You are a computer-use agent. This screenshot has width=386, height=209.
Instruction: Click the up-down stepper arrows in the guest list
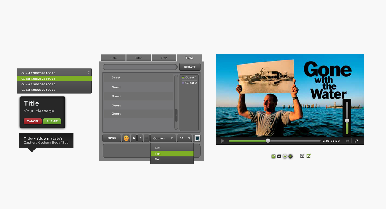pos(89,72)
